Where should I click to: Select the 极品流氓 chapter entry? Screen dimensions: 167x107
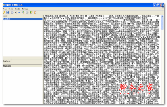pyautogui.click(x=23, y=66)
